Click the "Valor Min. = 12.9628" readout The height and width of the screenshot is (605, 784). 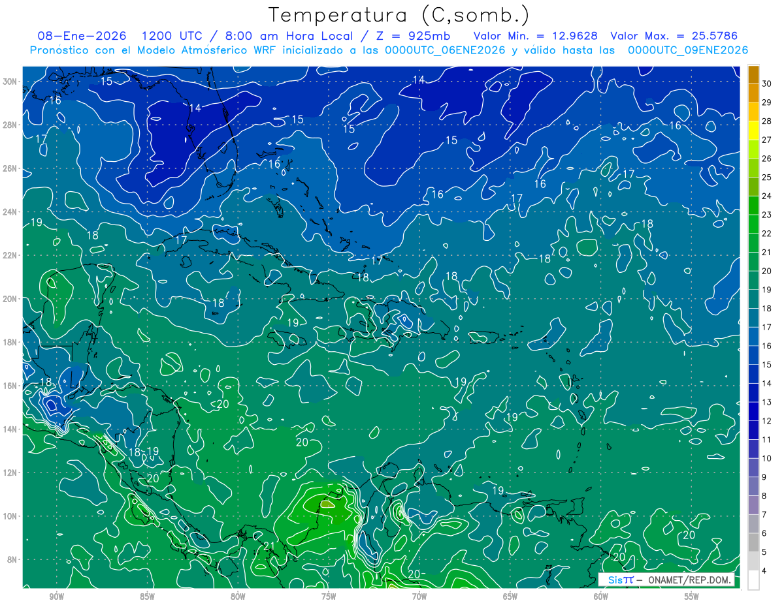(x=535, y=36)
